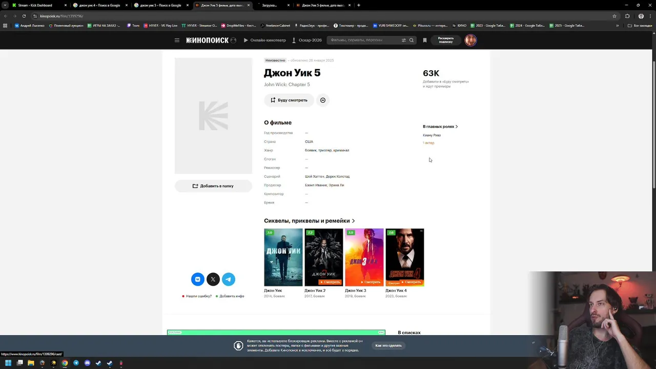
Task: Open Chrome from the taskbar
Action: click(x=65, y=363)
